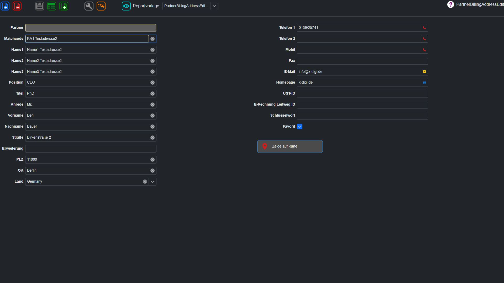This screenshot has height=283, width=504.
Task: Focus the UST-ID input field
Action: pos(363,94)
